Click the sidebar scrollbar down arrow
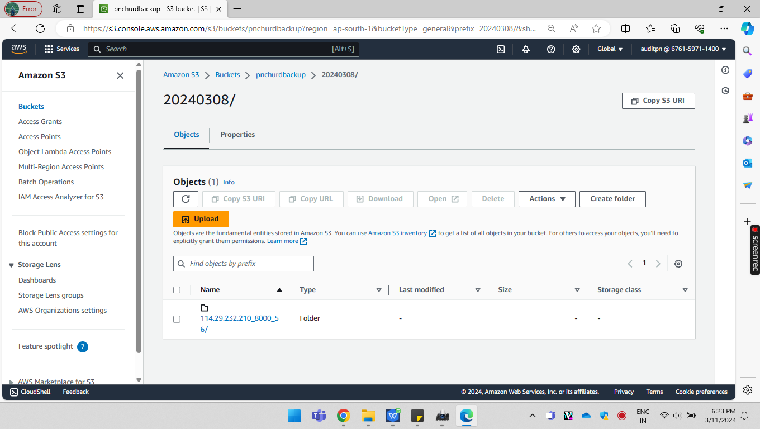The width and height of the screenshot is (760, 429). 139,380
